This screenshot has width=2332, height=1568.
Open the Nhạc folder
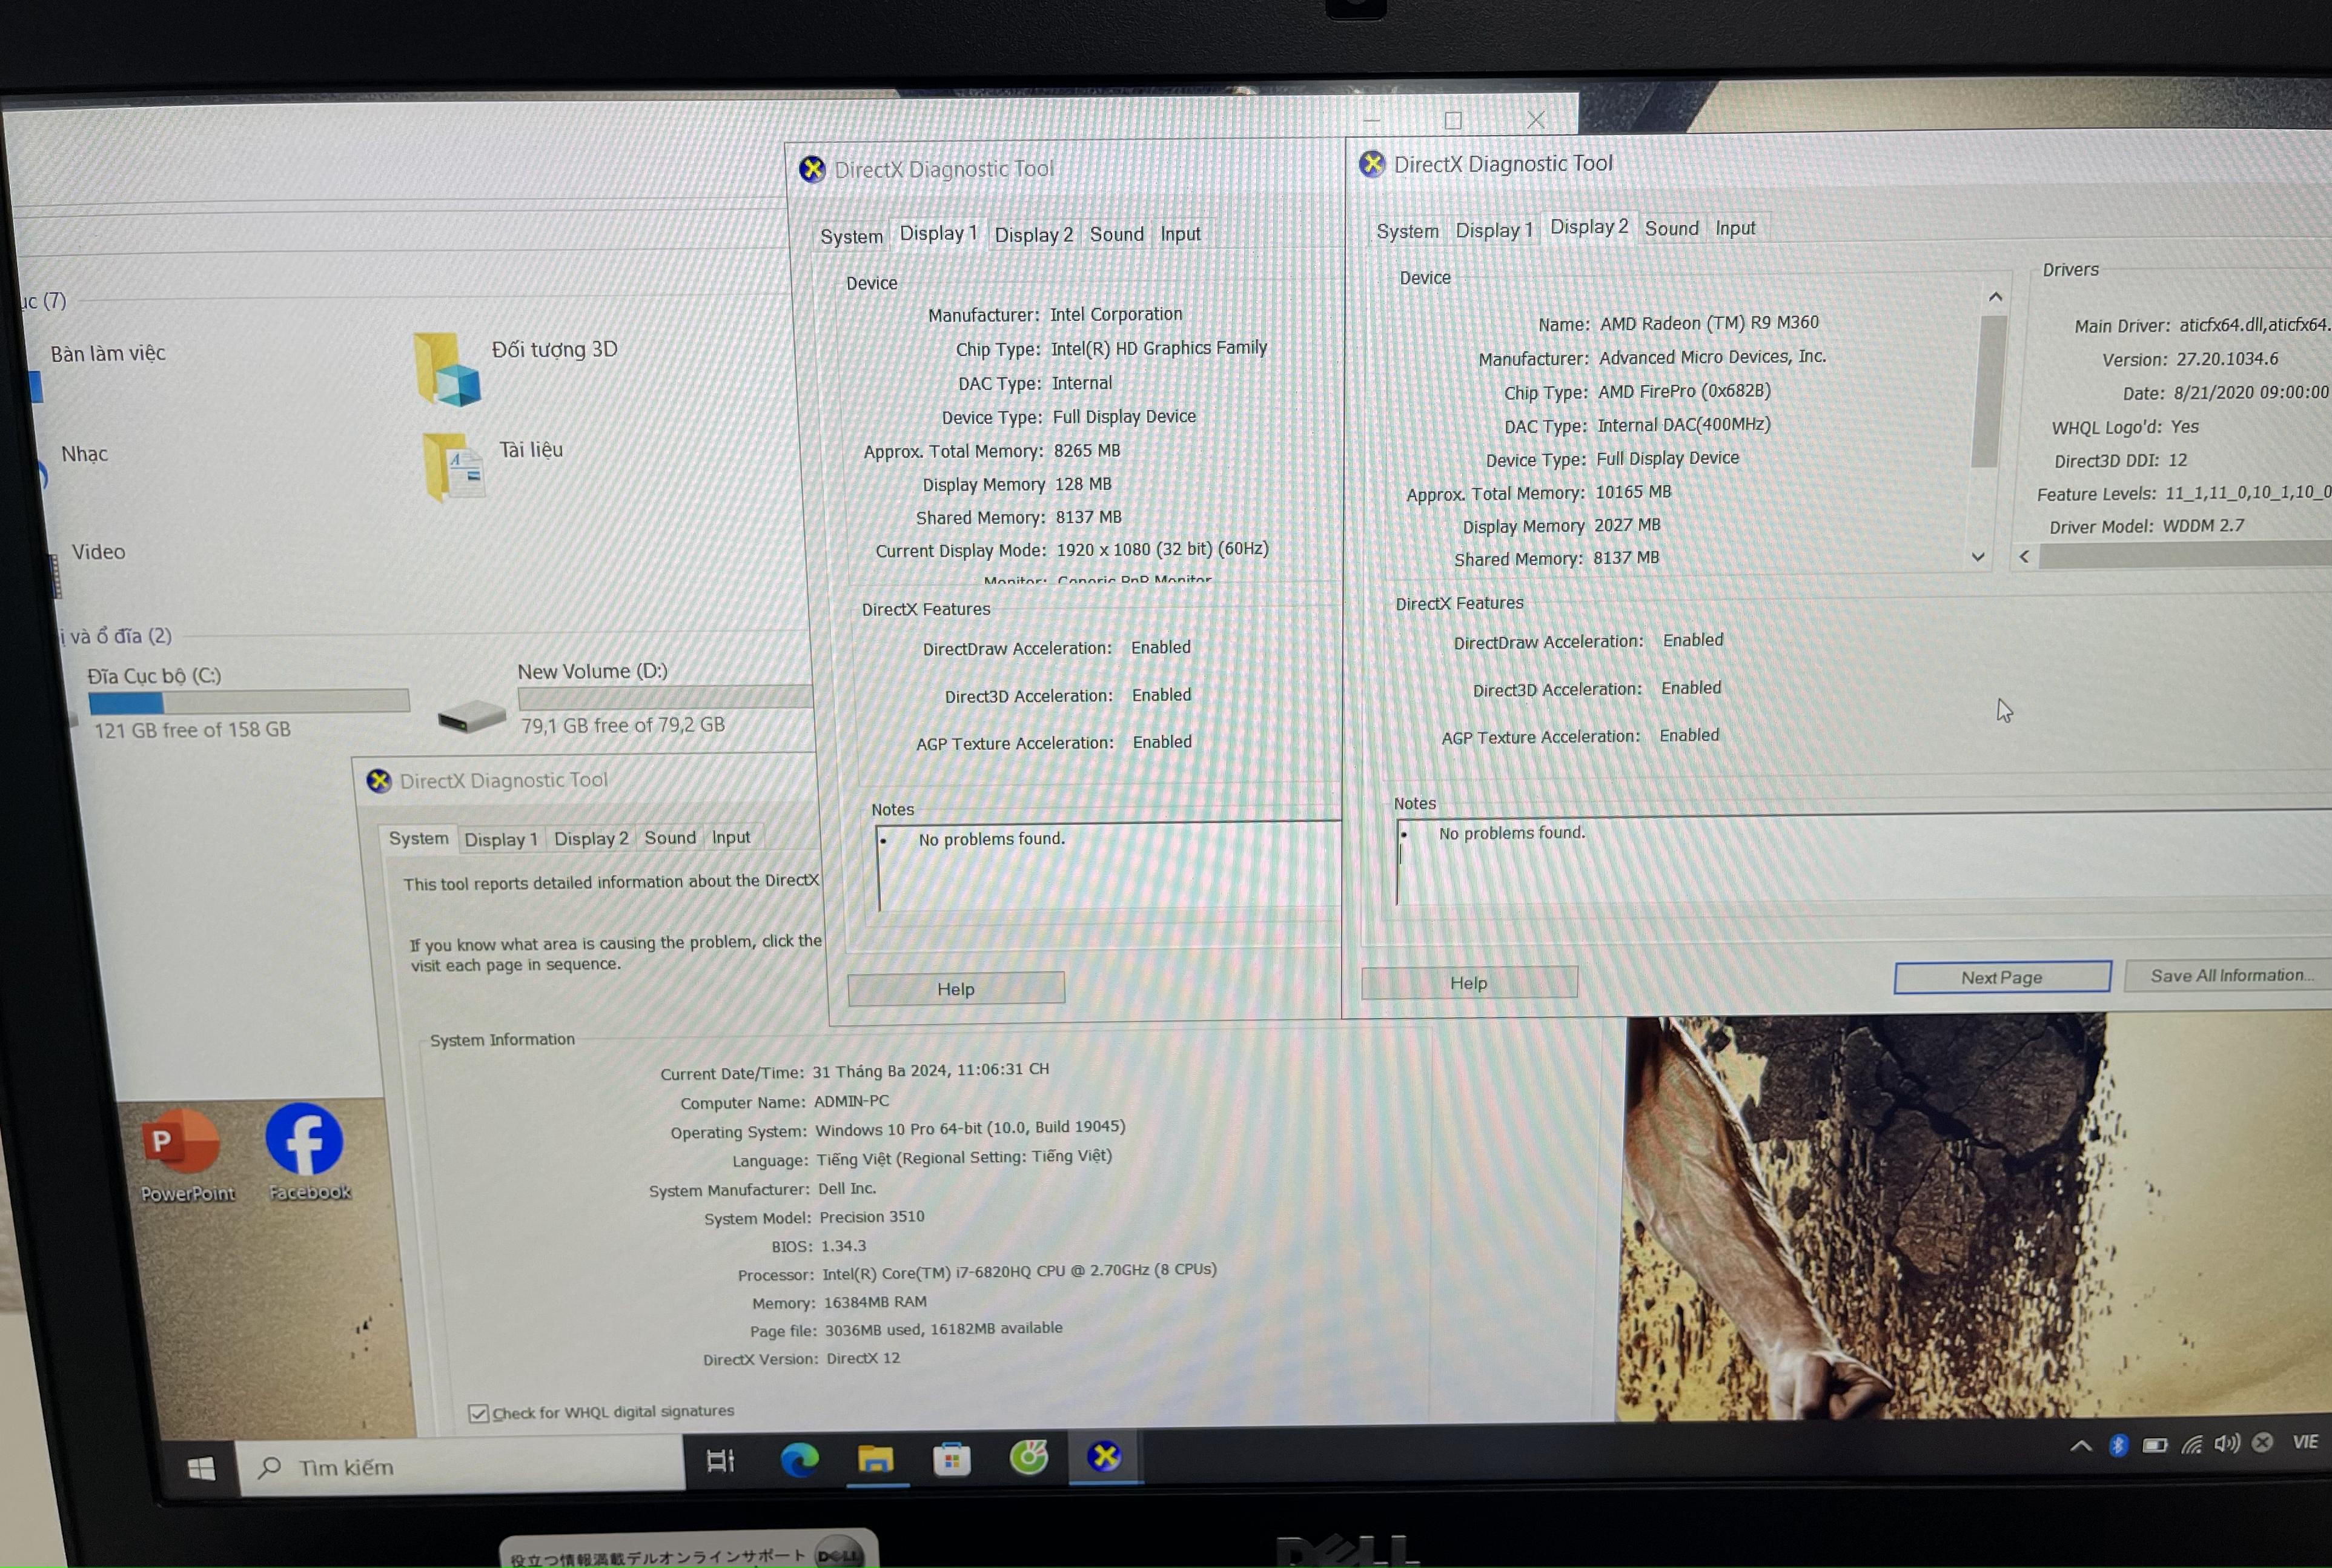[84, 454]
